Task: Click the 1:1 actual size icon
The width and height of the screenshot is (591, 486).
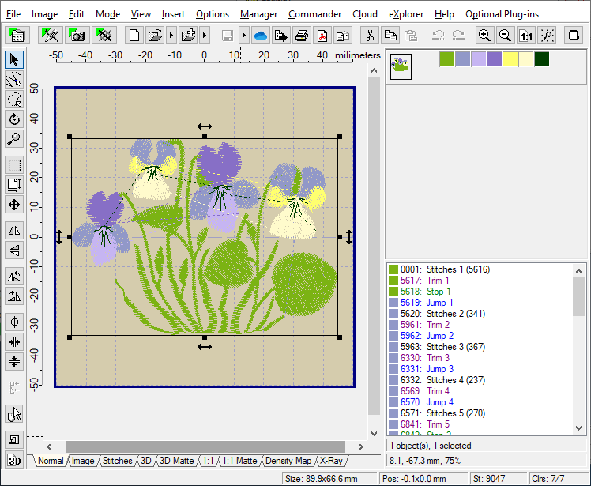Action: click(x=525, y=36)
